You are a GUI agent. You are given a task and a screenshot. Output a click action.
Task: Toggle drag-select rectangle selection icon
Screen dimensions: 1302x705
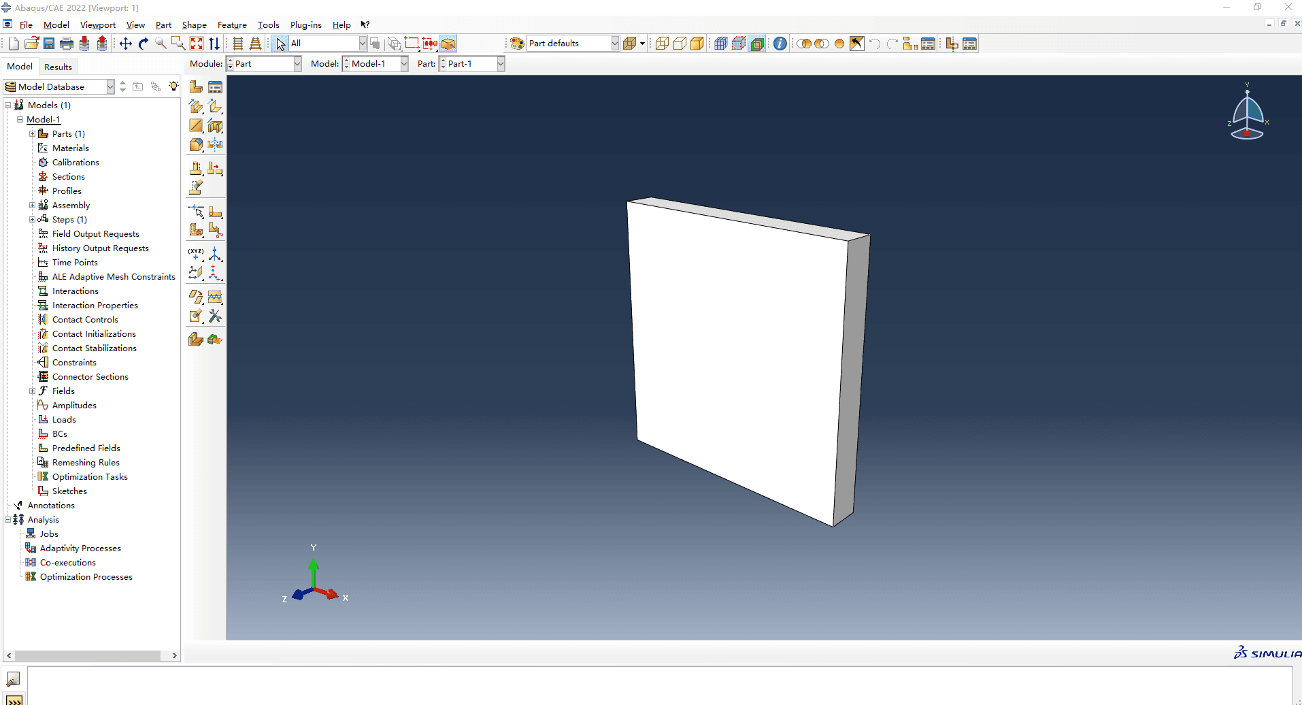click(x=412, y=44)
